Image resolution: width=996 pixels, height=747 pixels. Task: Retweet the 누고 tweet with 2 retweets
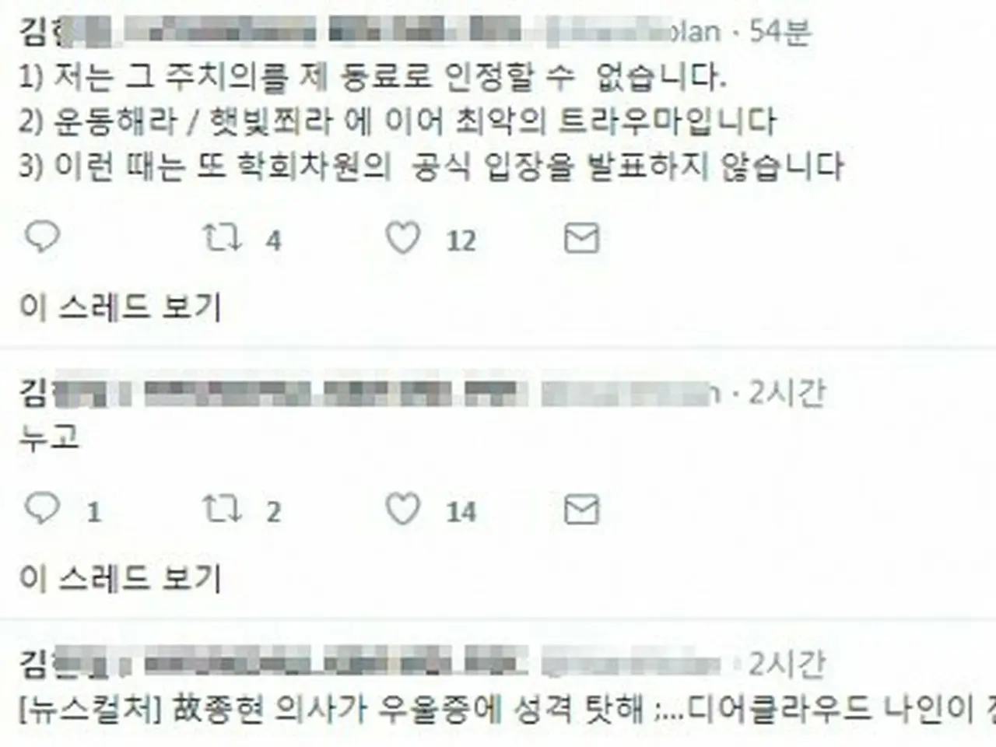pyautogui.click(x=222, y=510)
